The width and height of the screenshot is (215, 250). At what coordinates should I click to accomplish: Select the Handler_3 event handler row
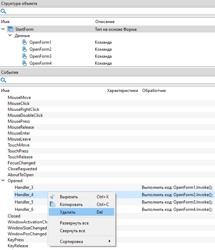[x=24, y=187]
